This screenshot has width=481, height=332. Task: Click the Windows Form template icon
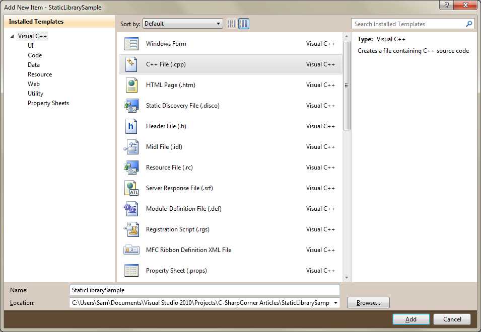pyautogui.click(x=131, y=44)
